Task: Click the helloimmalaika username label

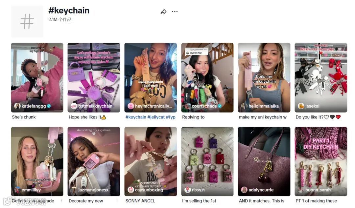Action: tap(264, 106)
